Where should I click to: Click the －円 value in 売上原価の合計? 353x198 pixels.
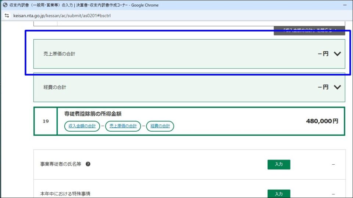[x=323, y=54]
